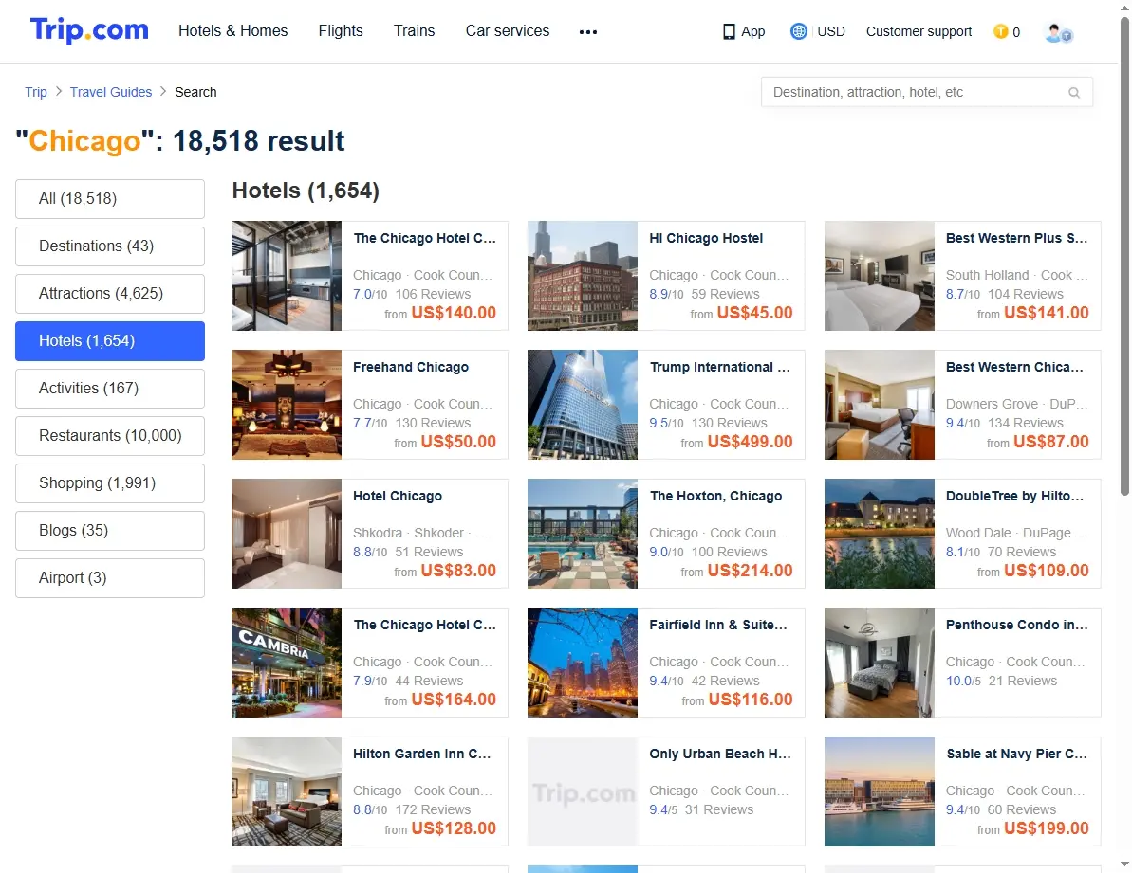
Task: Open Best Western Chica... thumbnail image
Action: tap(880, 405)
